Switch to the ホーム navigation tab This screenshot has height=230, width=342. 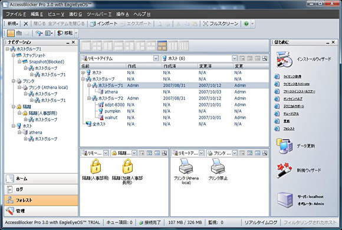coord(41,179)
